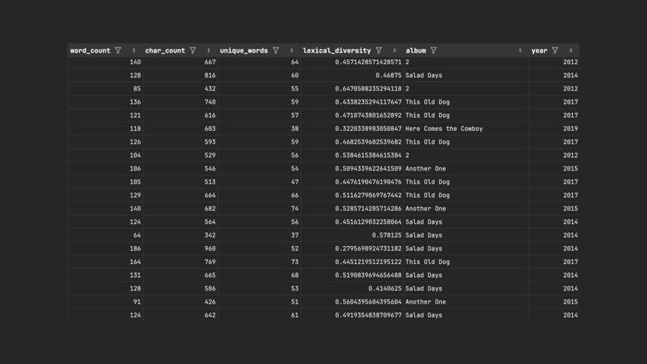Open the album column filter
Screen dimensions: 647x364
(x=433, y=50)
